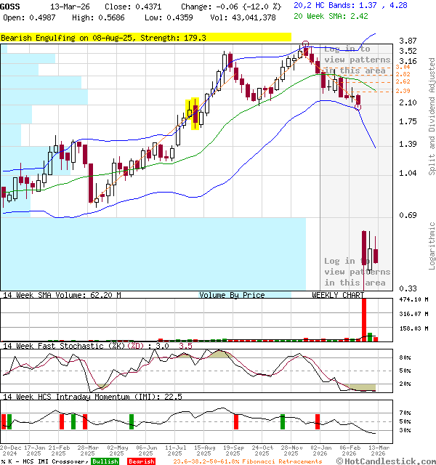Viewport: 436px width, 465px height.
Task: Click the yellow highlighted candlestick pattern
Action: pos(194,114)
